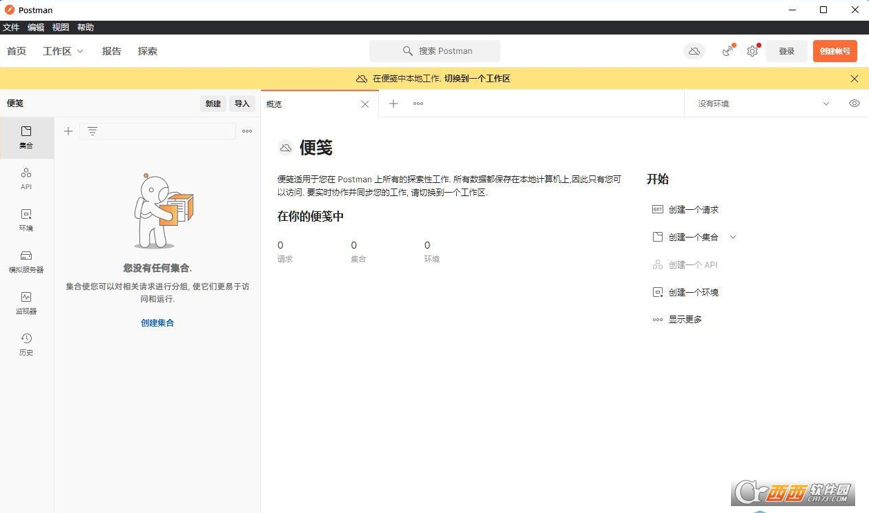This screenshot has width=869, height=513.
Task: Click the 创建集合 link in sidebar
Action: coord(157,322)
